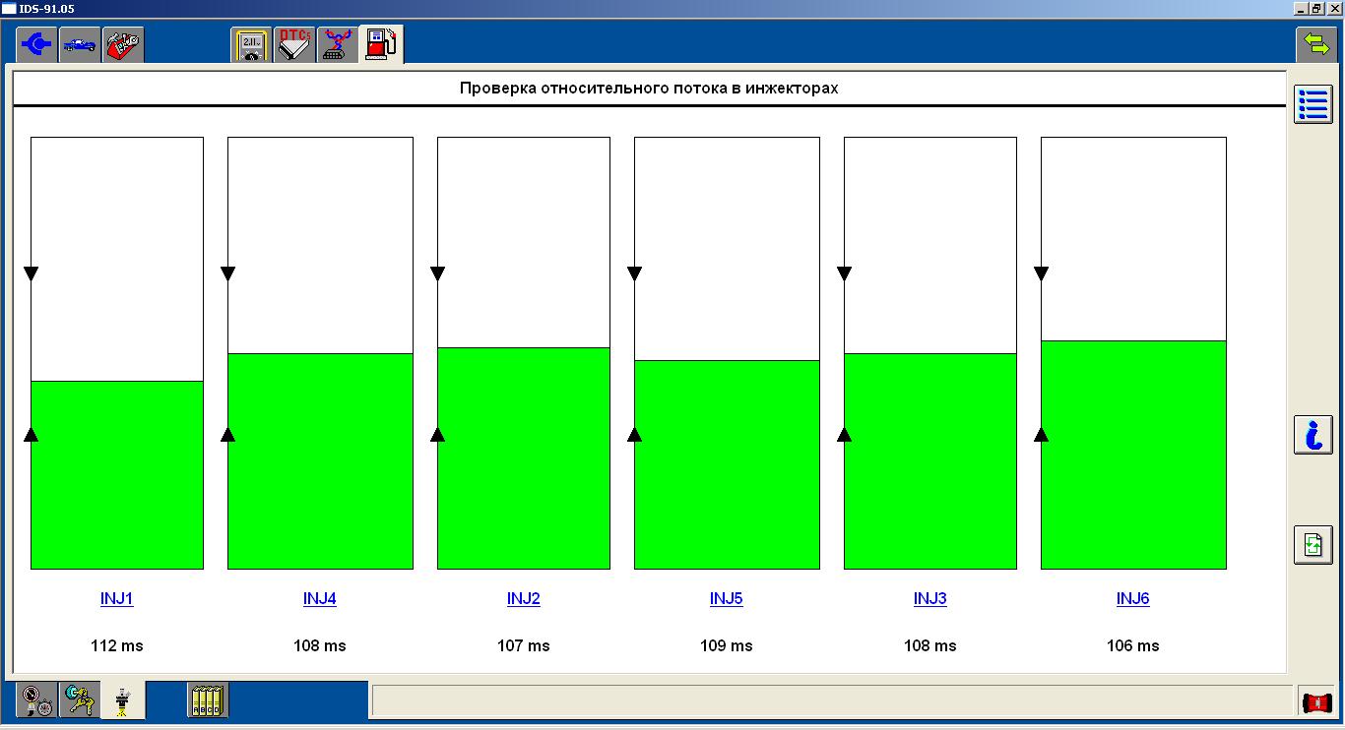Select the fuel injector tab
Screen dimensions: 1345x730
coord(123,700)
